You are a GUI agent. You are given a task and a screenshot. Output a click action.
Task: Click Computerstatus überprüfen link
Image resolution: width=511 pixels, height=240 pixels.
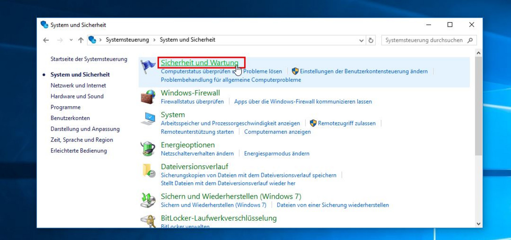pyautogui.click(x=196, y=71)
